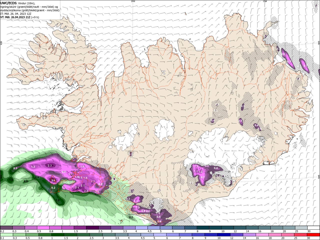
Task: Select the lavender 4 snow scale swatch
Action: point(141,228)
